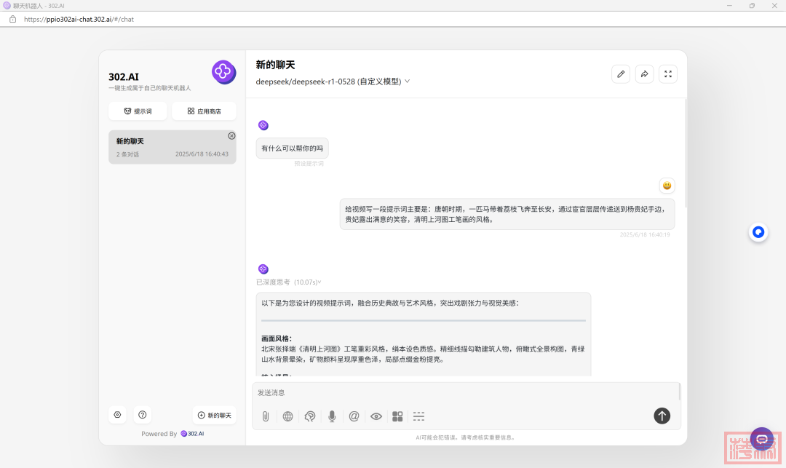
Task: Click the 预设提示词 label
Action: click(x=309, y=163)
